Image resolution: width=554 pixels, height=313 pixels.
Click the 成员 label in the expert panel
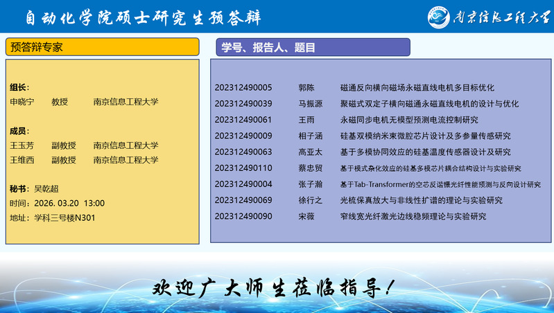tap(19, 131)
